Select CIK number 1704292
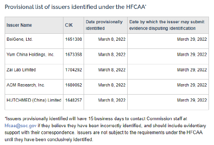 [x=74, y=70]
